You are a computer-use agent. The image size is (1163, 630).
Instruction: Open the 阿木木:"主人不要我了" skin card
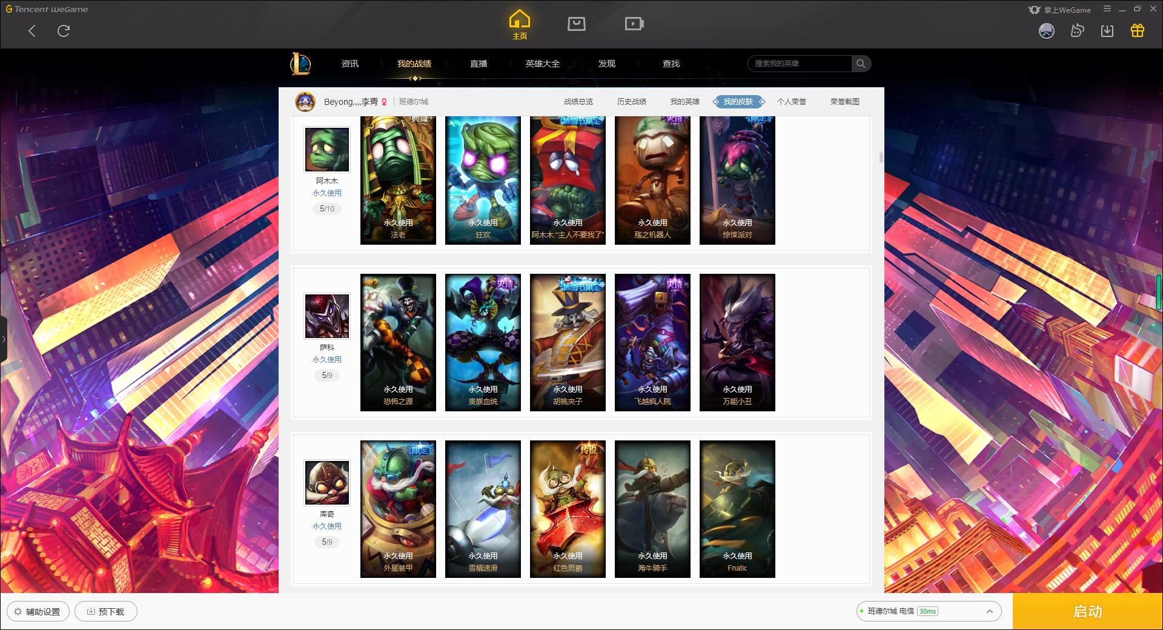(568, 181)
